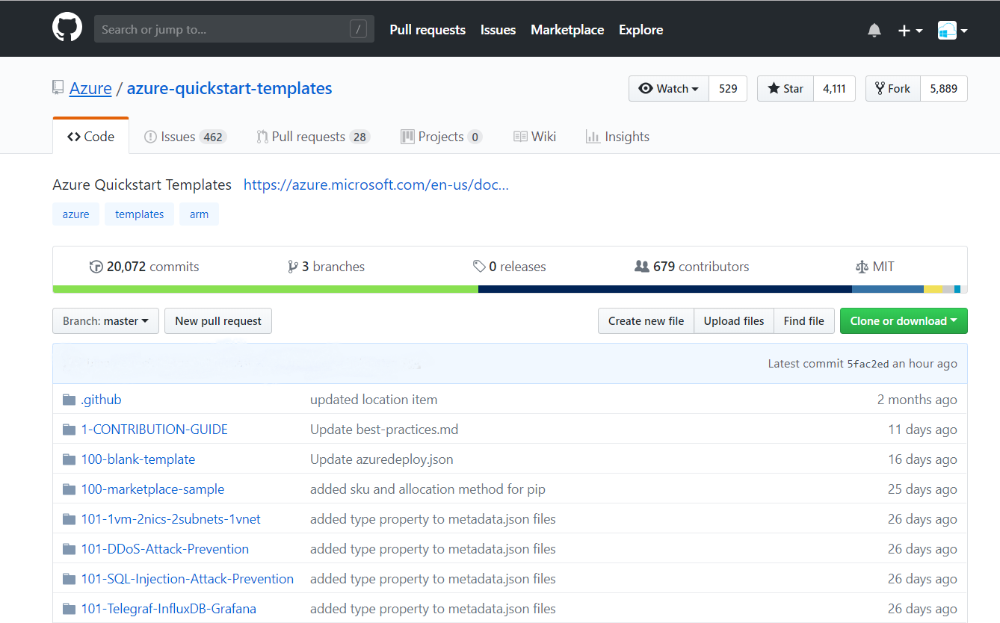Image resolution: width=1000 pixels, height=623 pixels.
Task: Click the green segment of the language bar
Action: (265, 289)
